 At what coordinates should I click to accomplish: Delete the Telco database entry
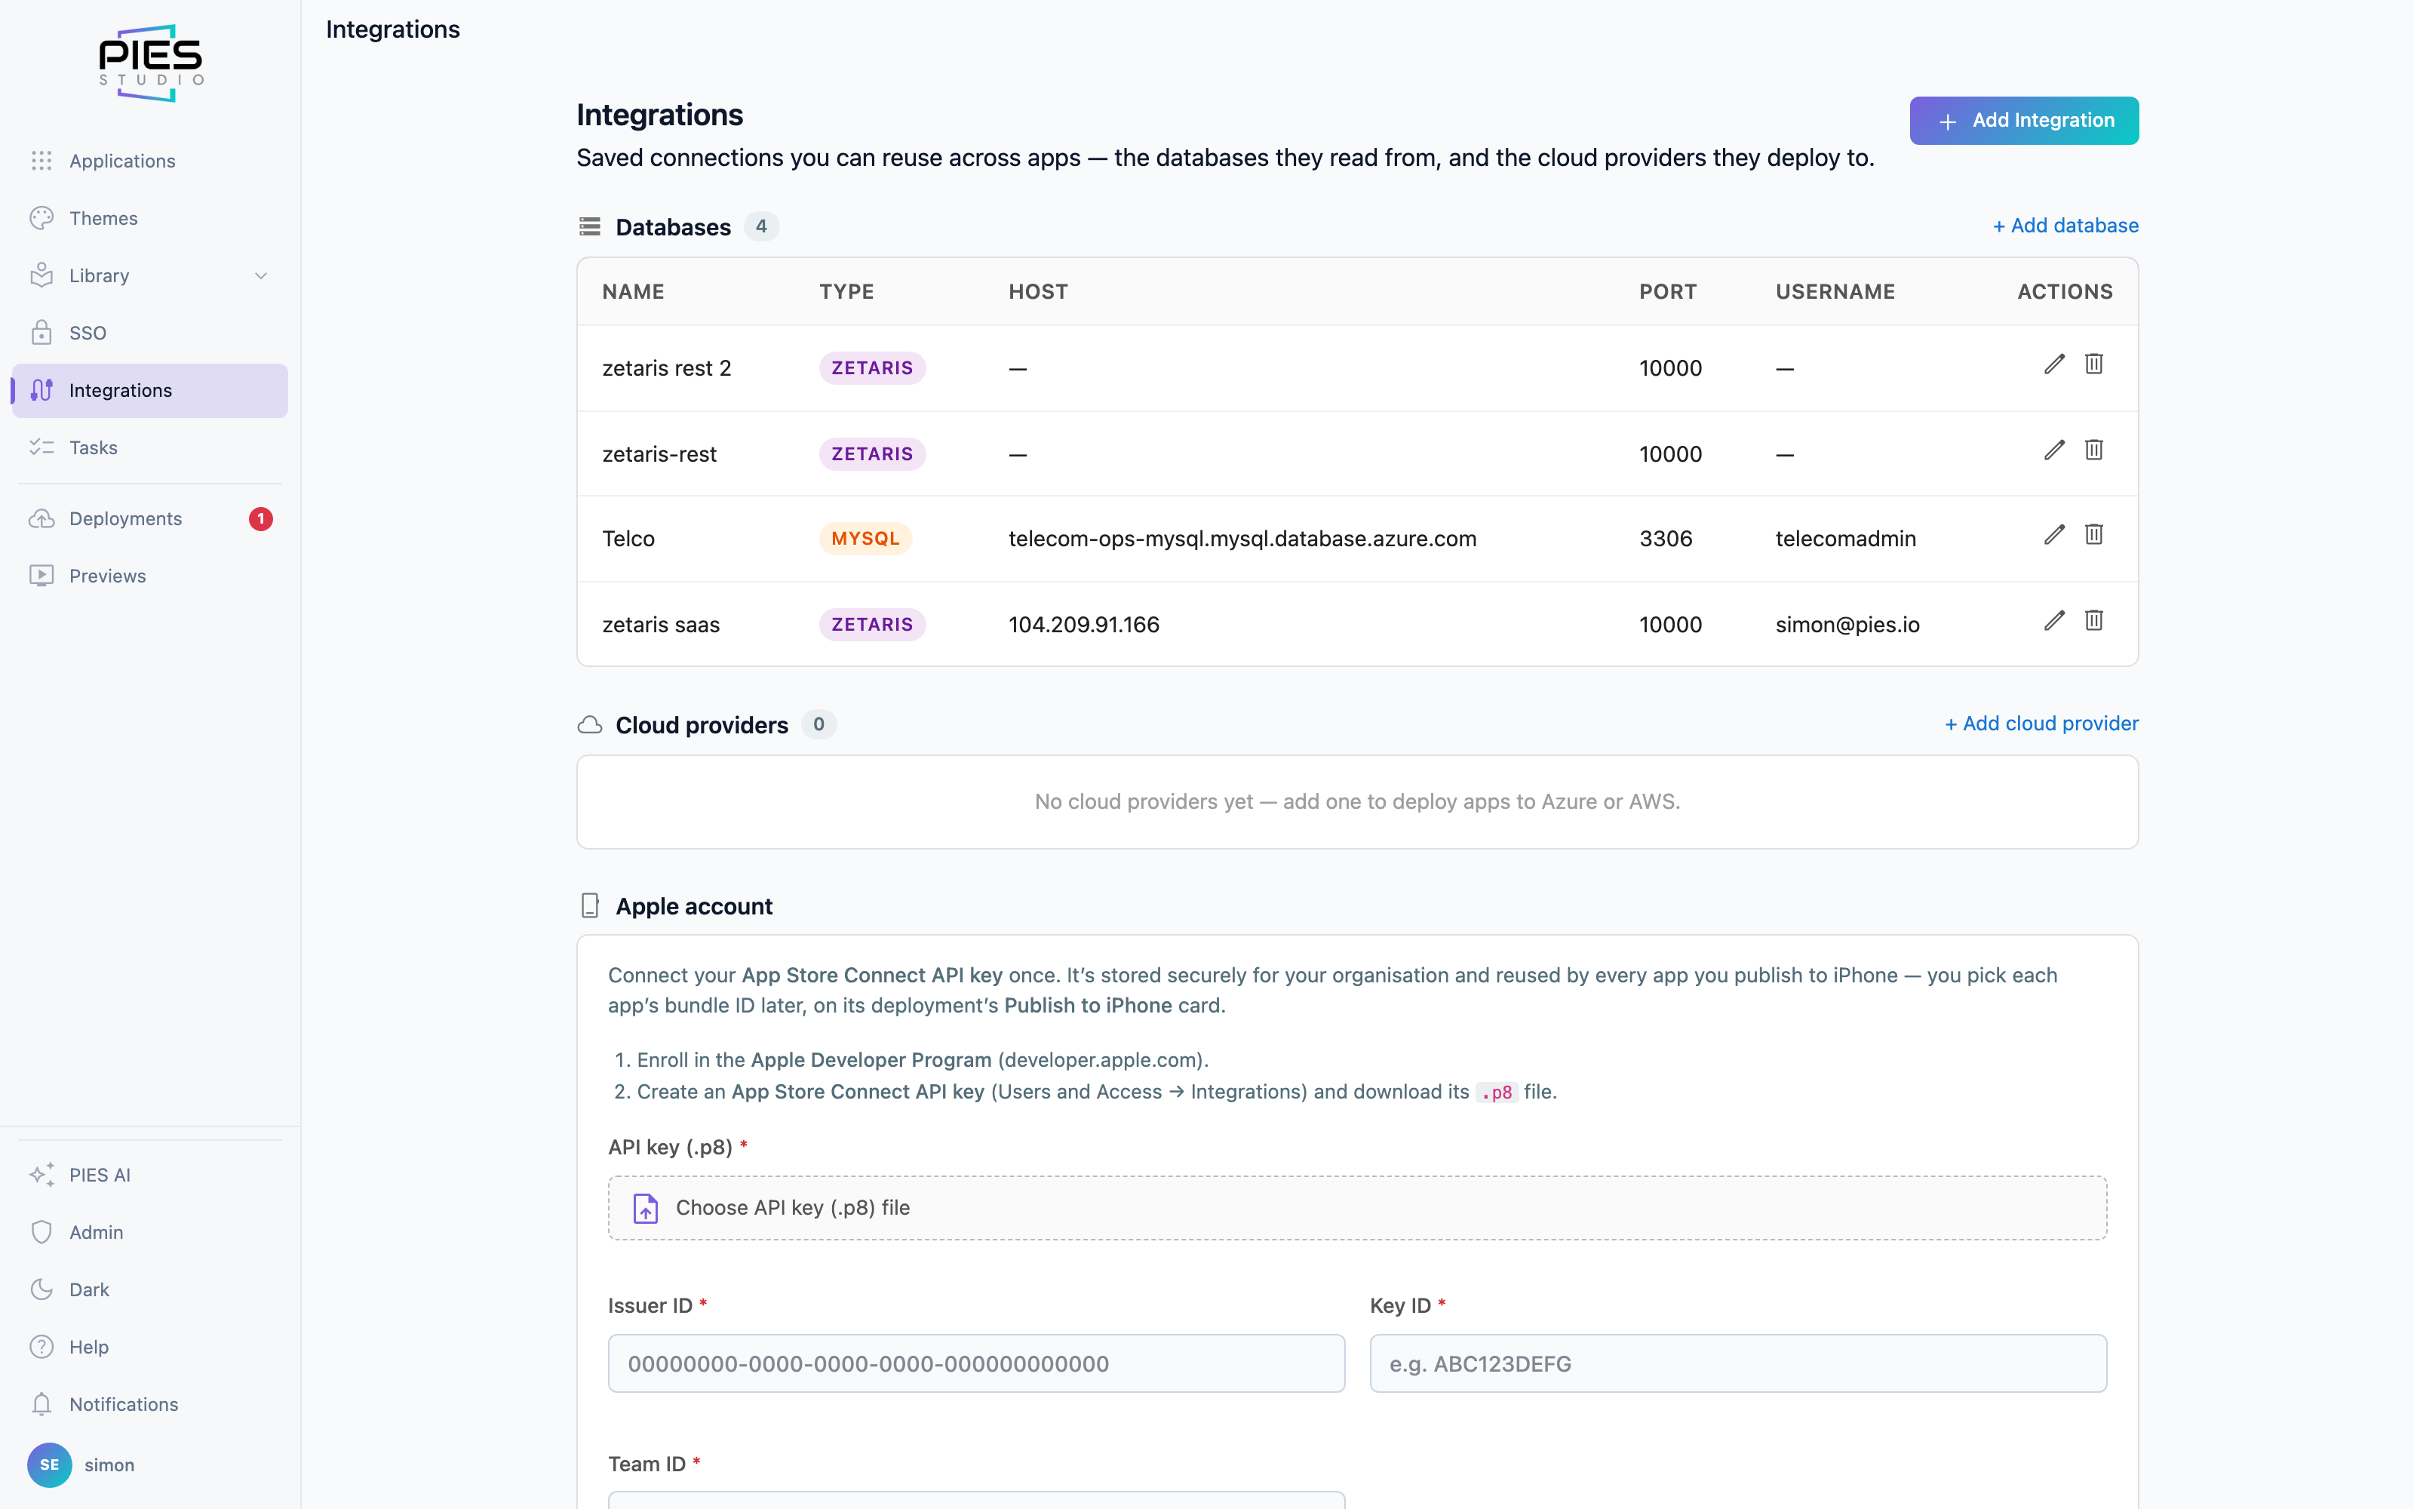(x=2094, y=535)
